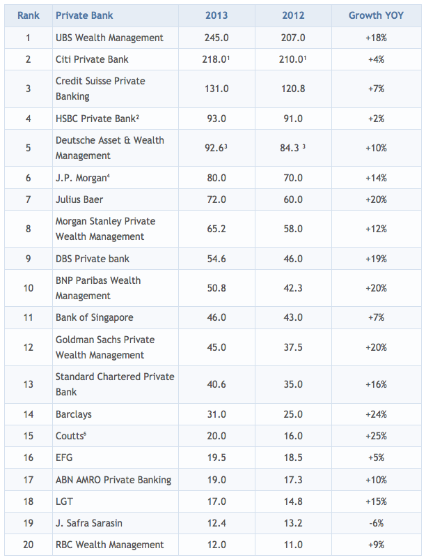Click the 2012 column header
426x560 pixels.
pyautogui.click(x=292, y=15)
